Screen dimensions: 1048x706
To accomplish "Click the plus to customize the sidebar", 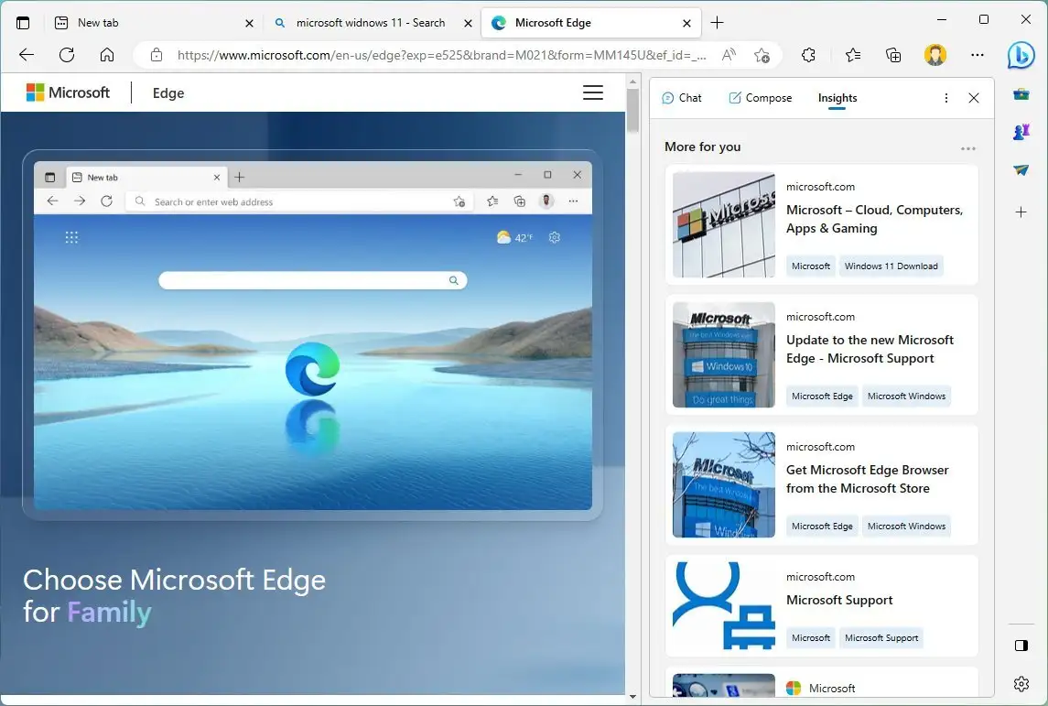I will [x=1020, y=212].
